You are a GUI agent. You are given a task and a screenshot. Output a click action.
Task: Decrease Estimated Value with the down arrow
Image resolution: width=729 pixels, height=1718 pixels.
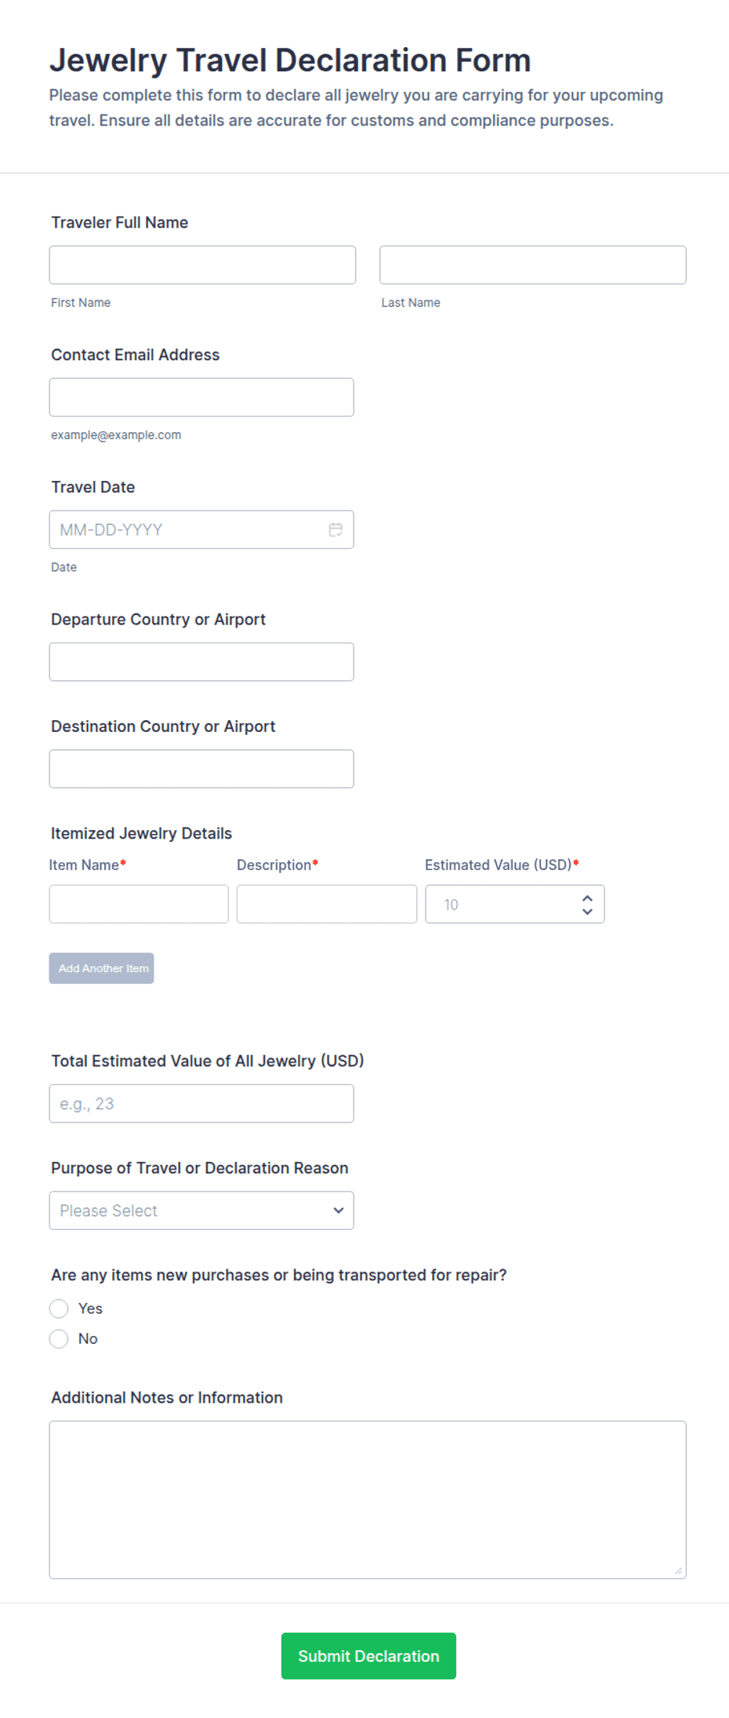[587, 912]
